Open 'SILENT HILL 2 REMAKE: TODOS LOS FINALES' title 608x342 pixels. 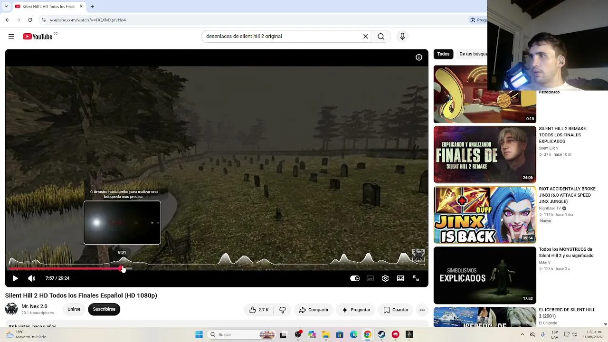pos(562,135)
